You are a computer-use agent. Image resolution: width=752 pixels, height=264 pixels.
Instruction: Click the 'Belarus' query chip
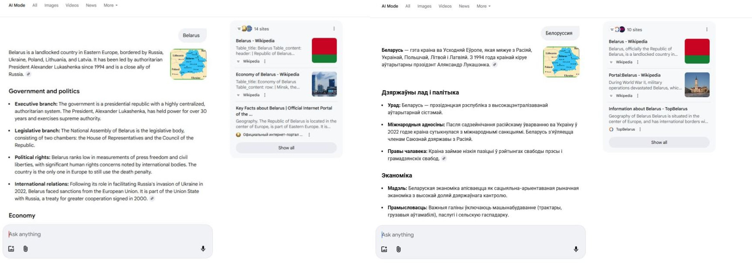(191, 35)
